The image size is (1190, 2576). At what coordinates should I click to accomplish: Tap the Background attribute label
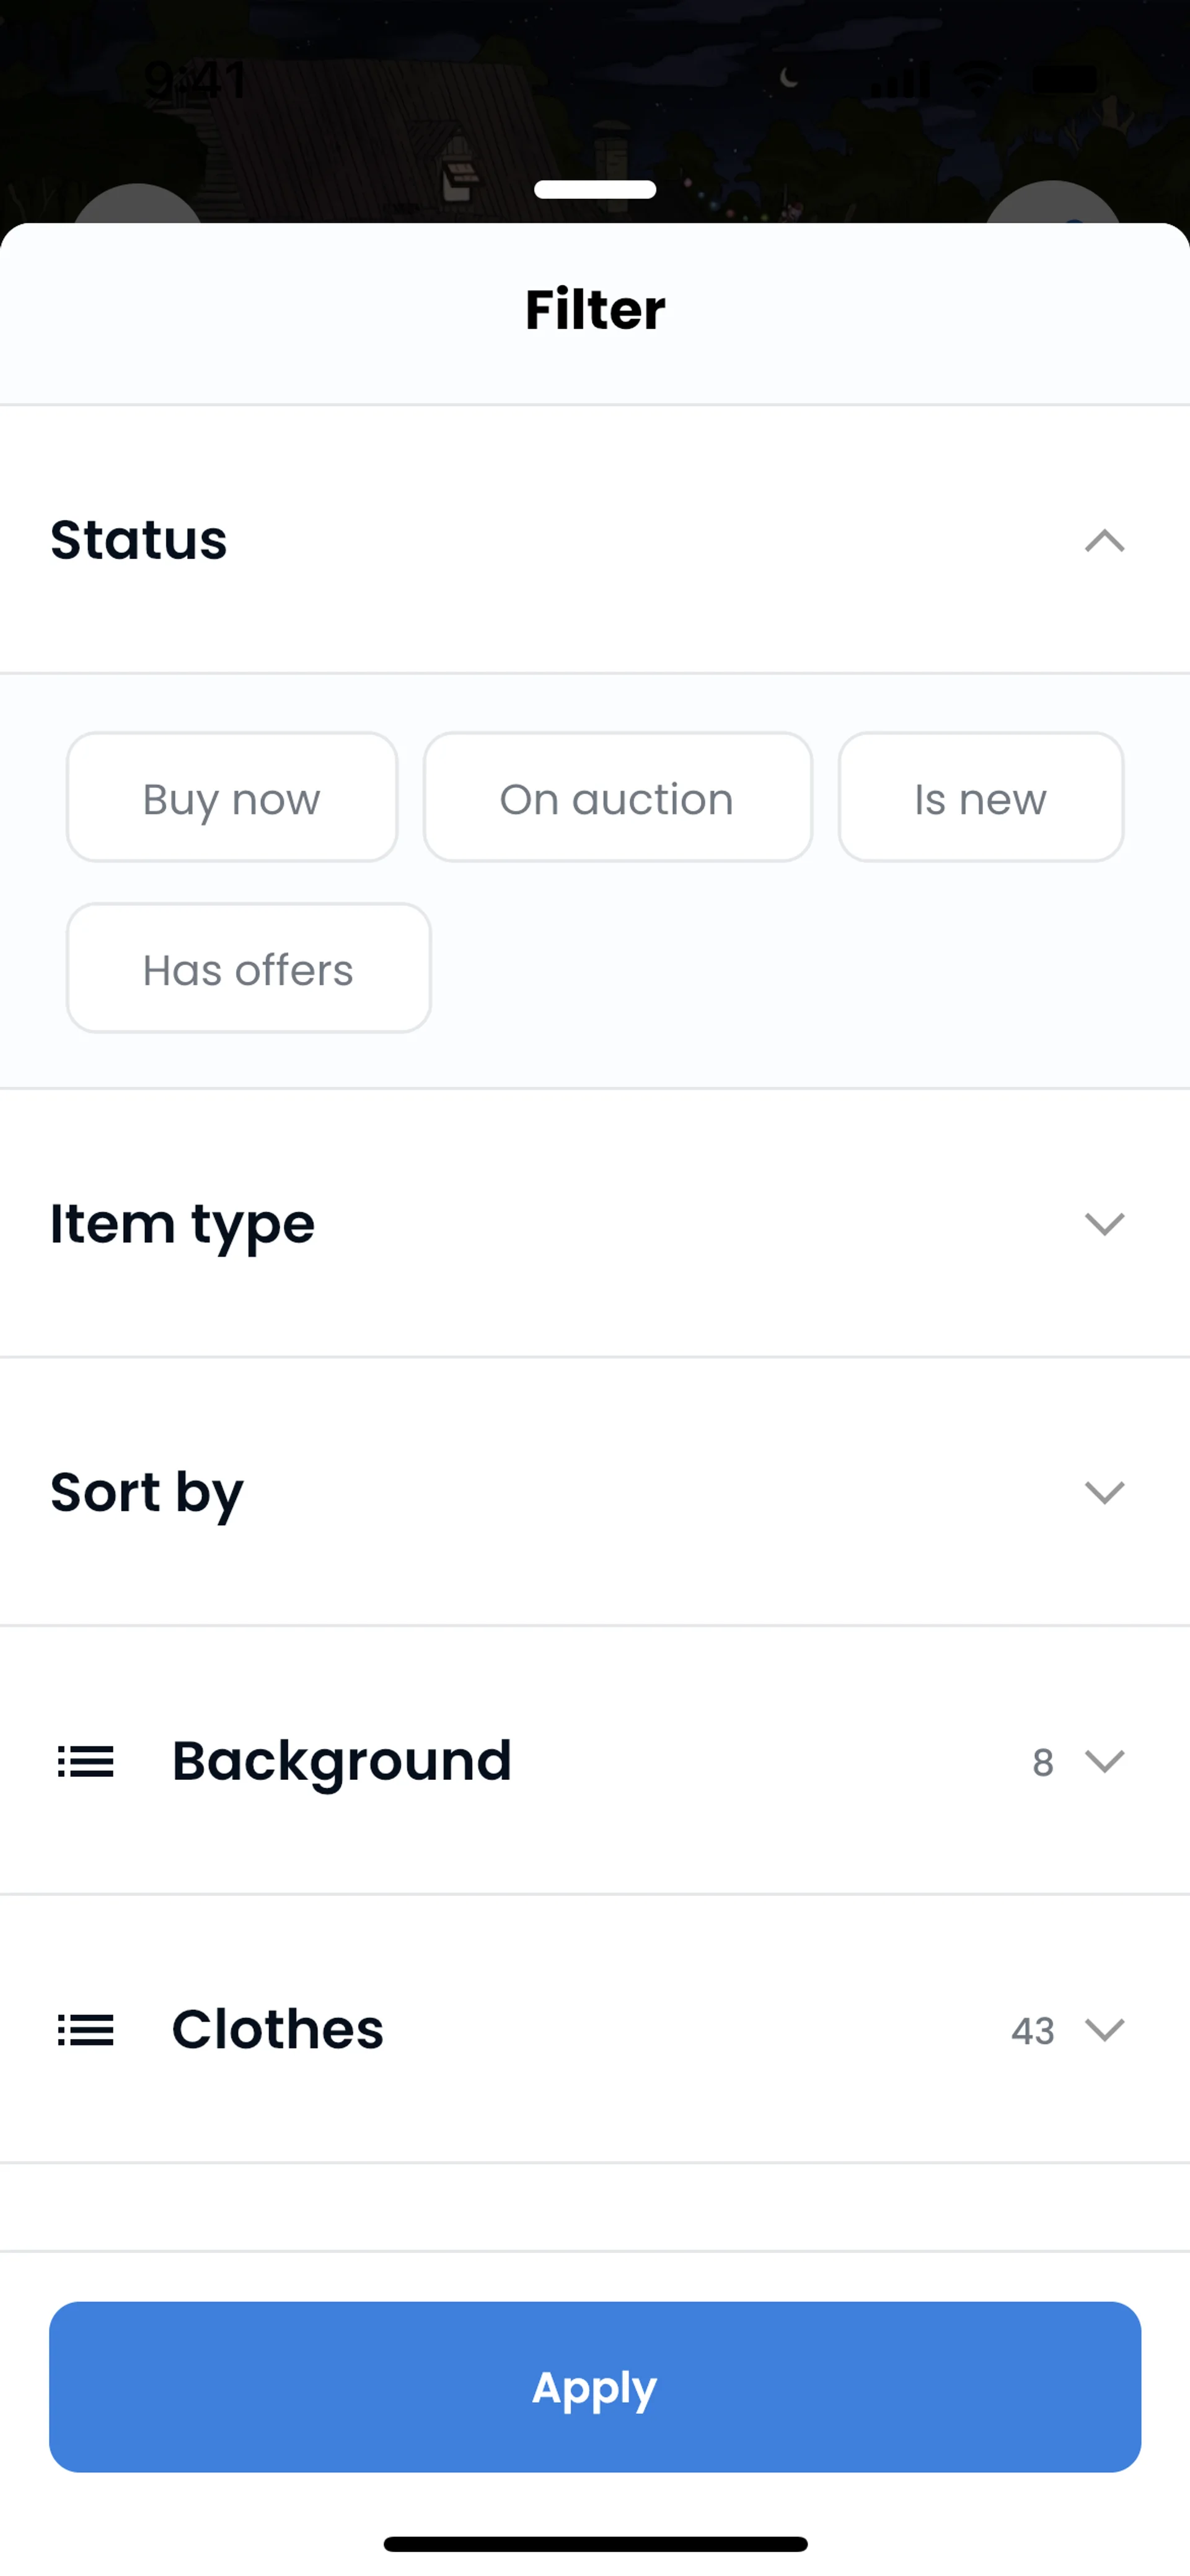point(341,1761)
